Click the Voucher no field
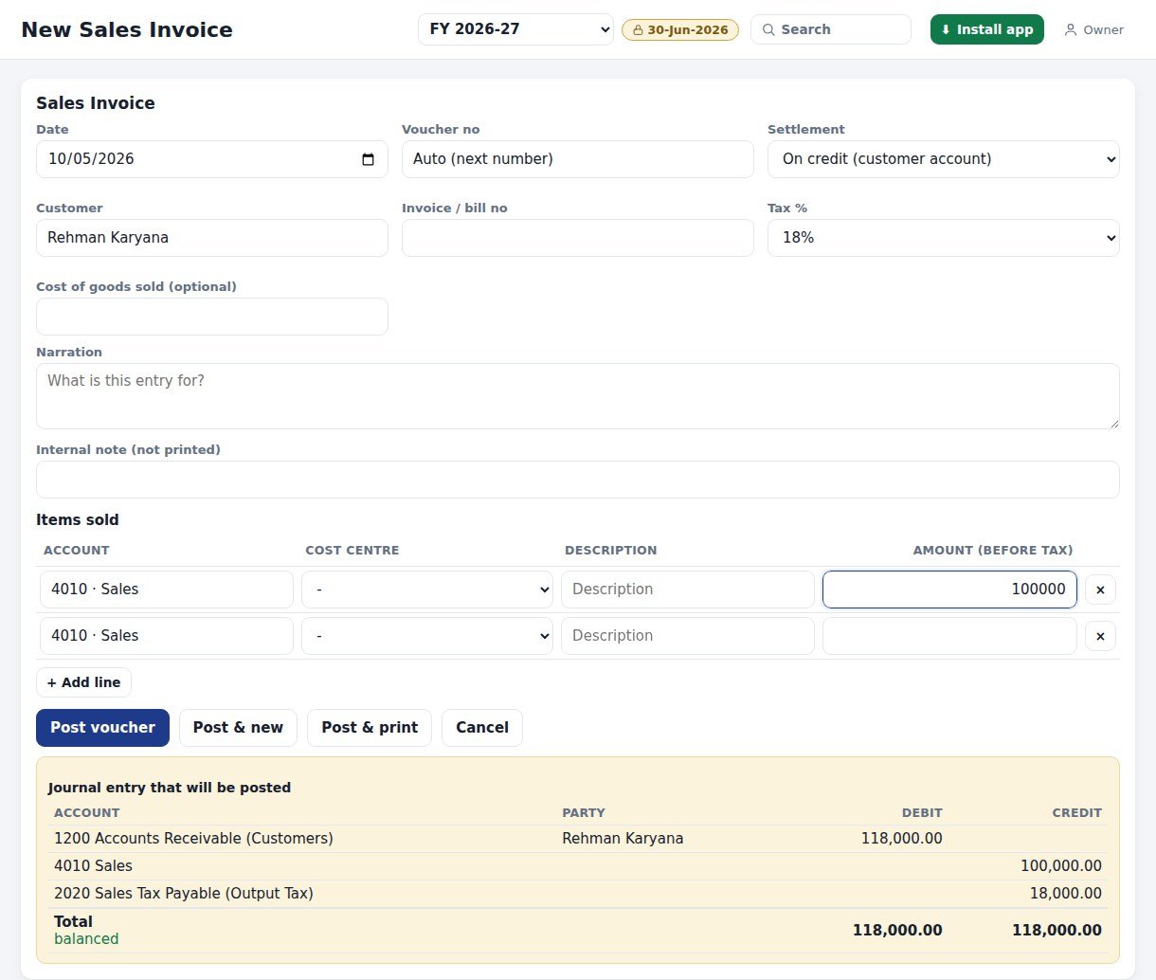The image size is (1156, 980). coord(578,159)
